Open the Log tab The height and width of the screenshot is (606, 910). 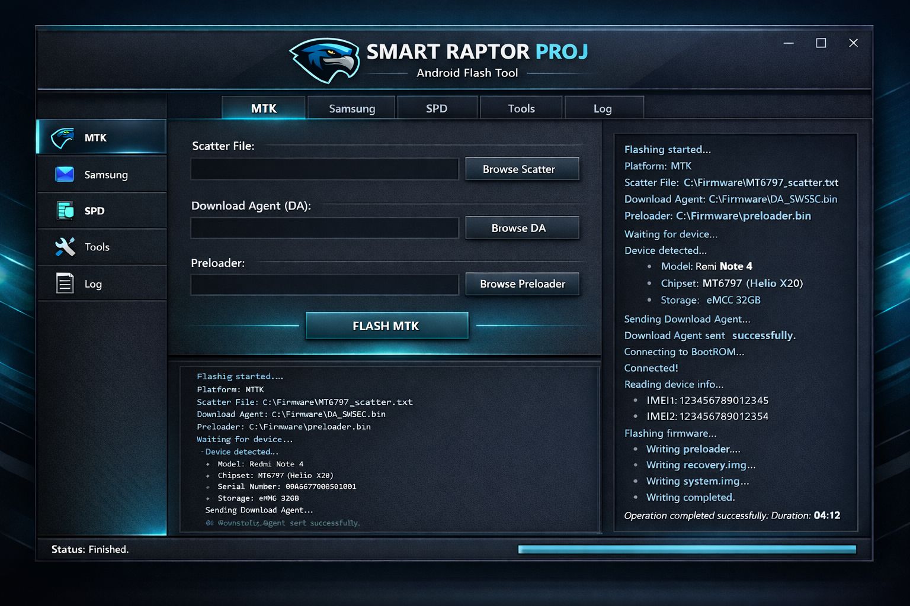click(603, 108)
